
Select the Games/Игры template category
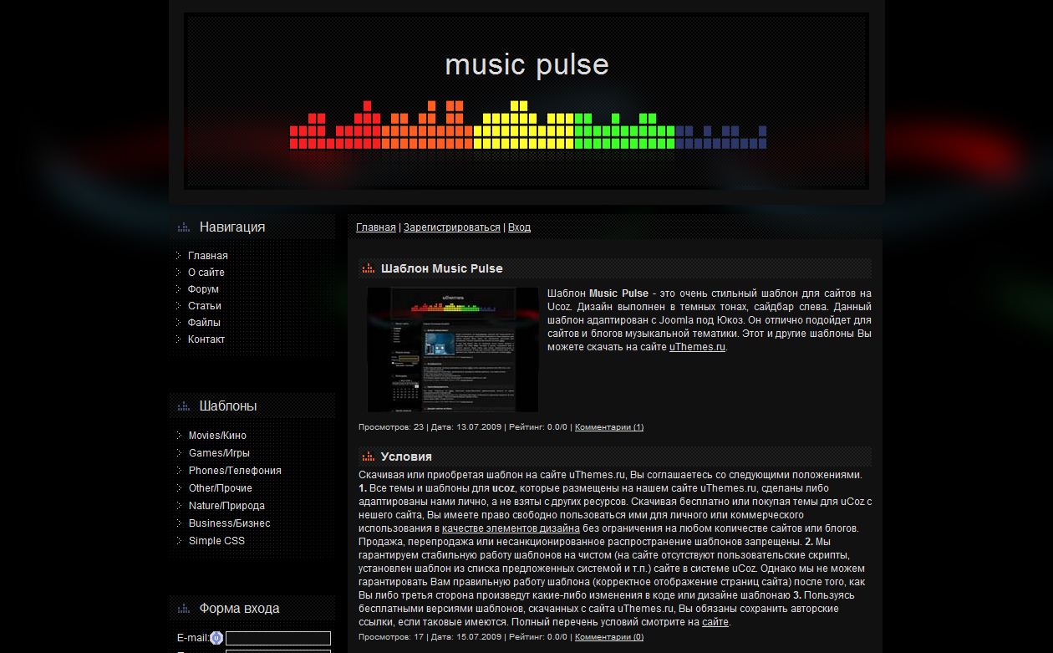click(x=219, y=453)
